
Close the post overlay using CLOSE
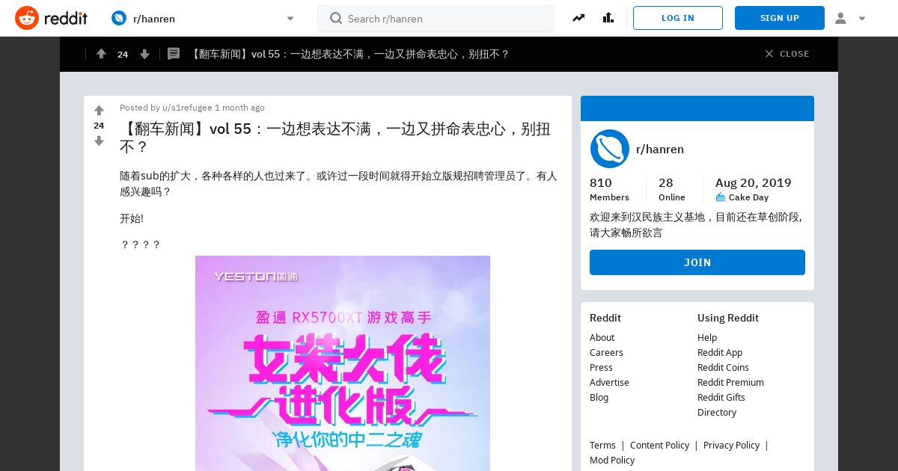pyautogui.click(x=786, y=54)
